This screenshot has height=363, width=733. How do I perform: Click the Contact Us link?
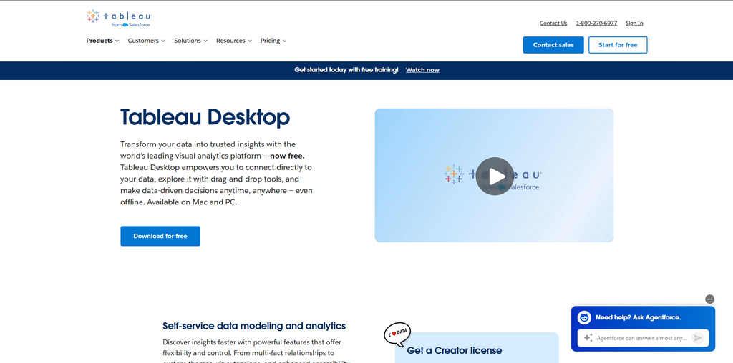[553, 23]
